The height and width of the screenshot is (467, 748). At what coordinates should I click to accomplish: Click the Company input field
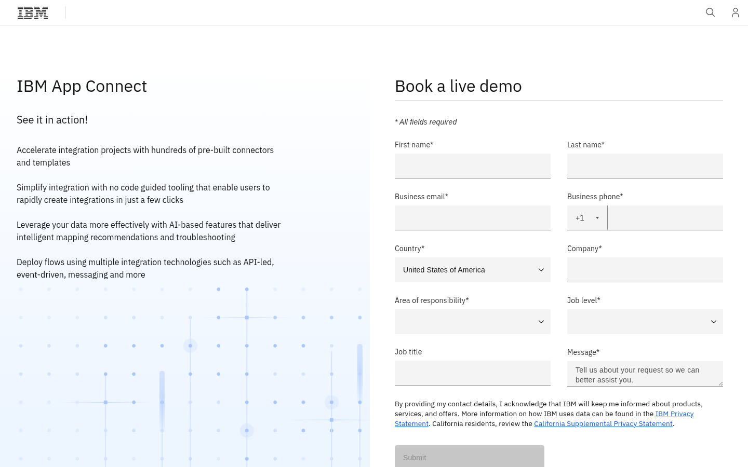(645, 270)
